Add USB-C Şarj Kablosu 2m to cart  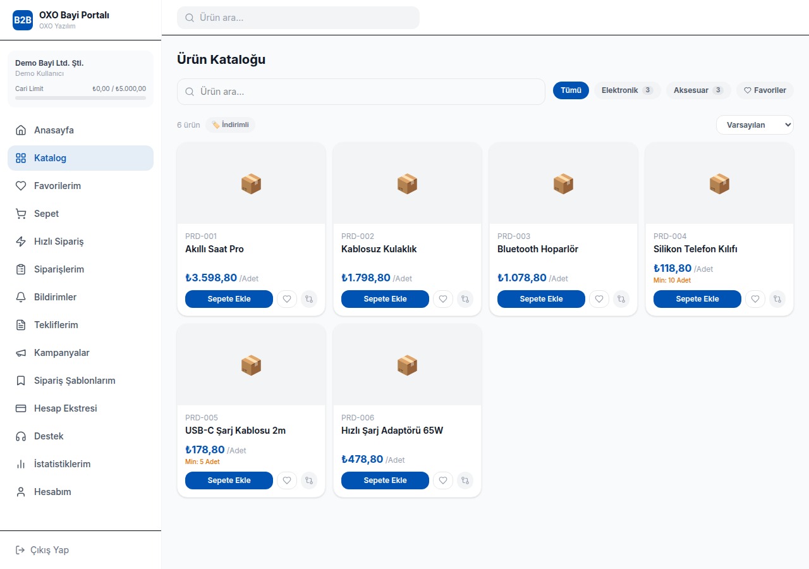(x=229, y=480)
